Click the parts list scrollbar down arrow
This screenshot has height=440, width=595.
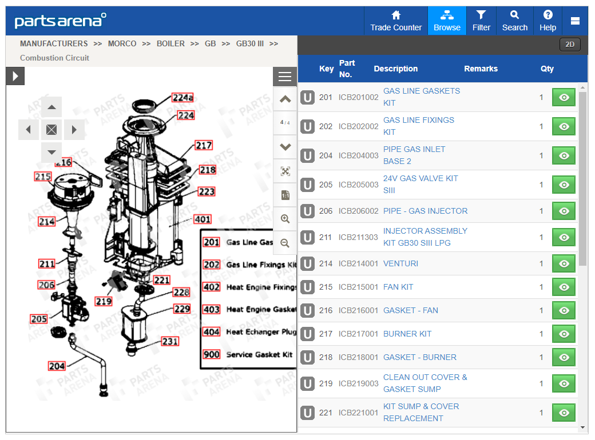(582, 427)
